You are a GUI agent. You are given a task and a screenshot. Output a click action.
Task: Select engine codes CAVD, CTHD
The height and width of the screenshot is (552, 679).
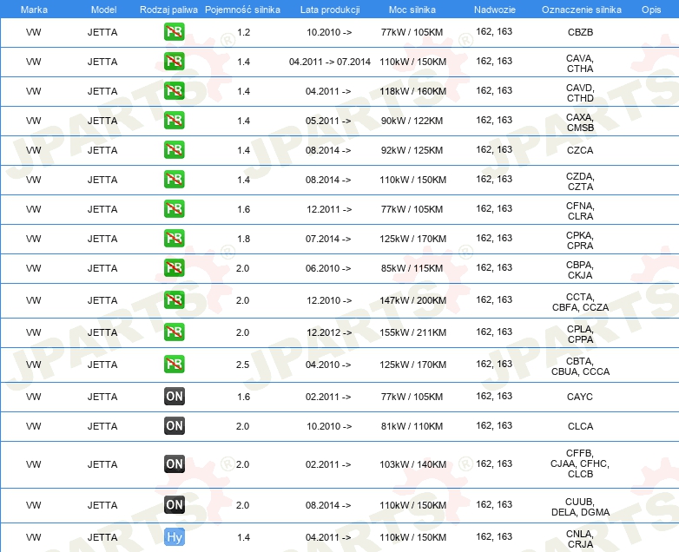[580, 93]
